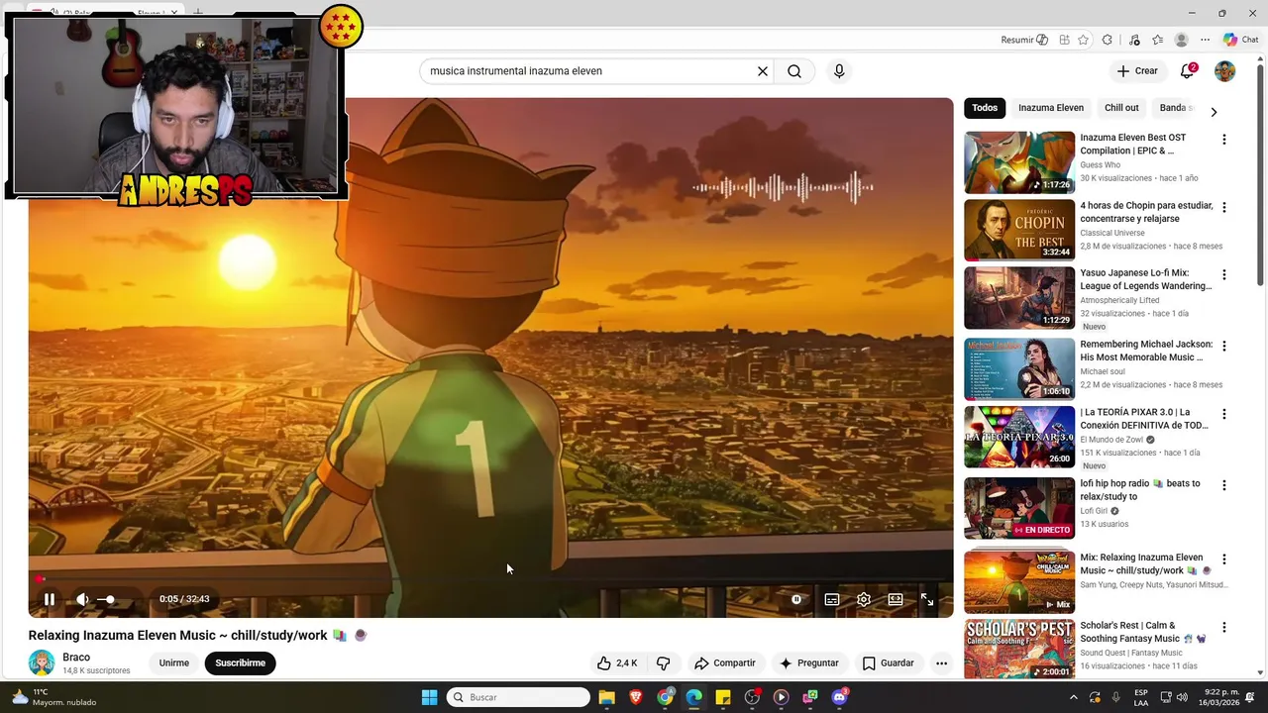Click the Suscribirme button
Screen dimensions: 1268x713
coord(241,663)
